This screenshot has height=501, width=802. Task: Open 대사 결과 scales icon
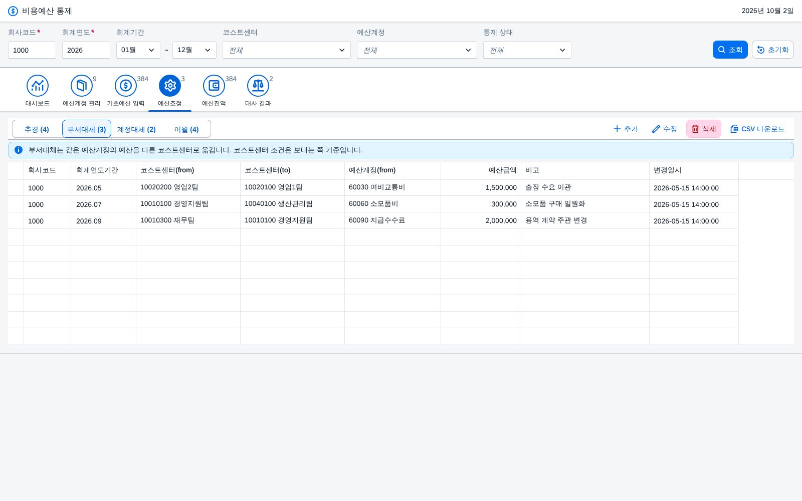pos(258,86)
